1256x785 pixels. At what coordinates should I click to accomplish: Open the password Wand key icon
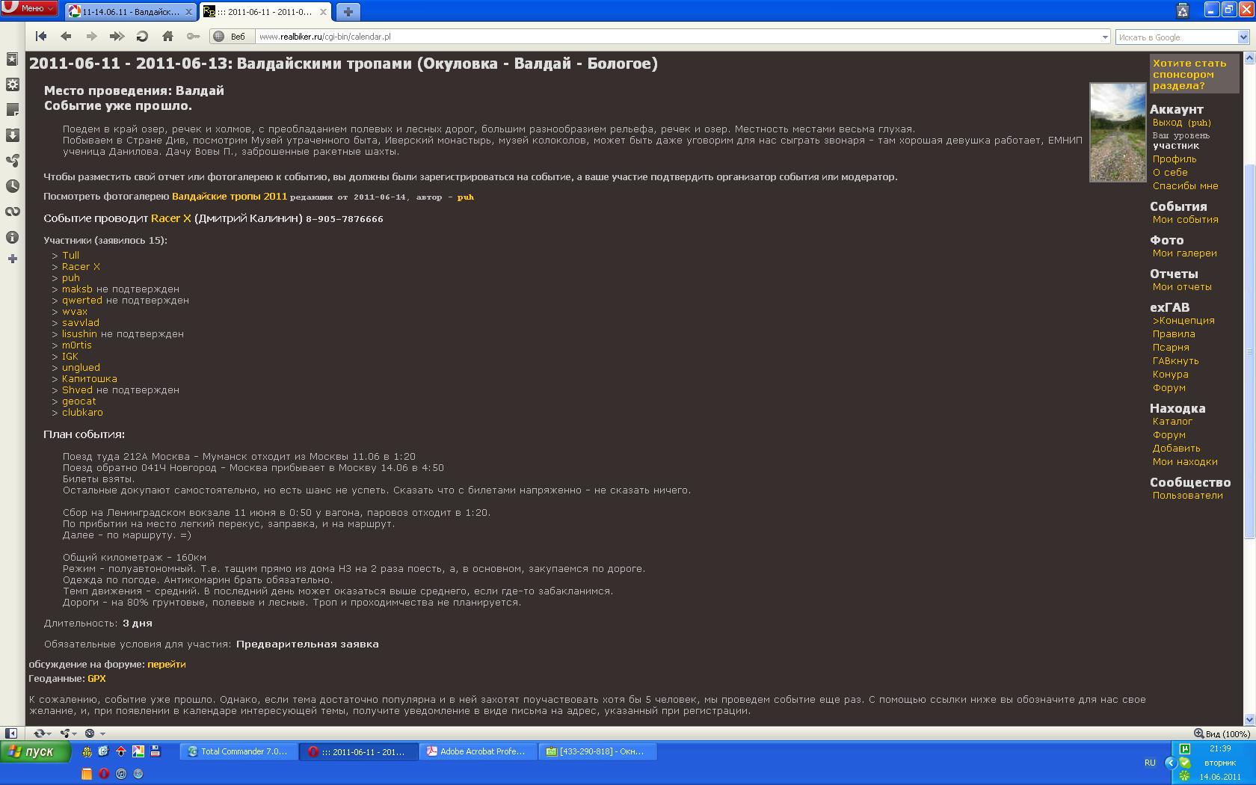pyautogui.click(x=193, y=36)
